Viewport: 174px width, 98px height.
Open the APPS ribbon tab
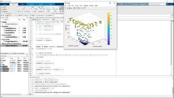[22, 4]
